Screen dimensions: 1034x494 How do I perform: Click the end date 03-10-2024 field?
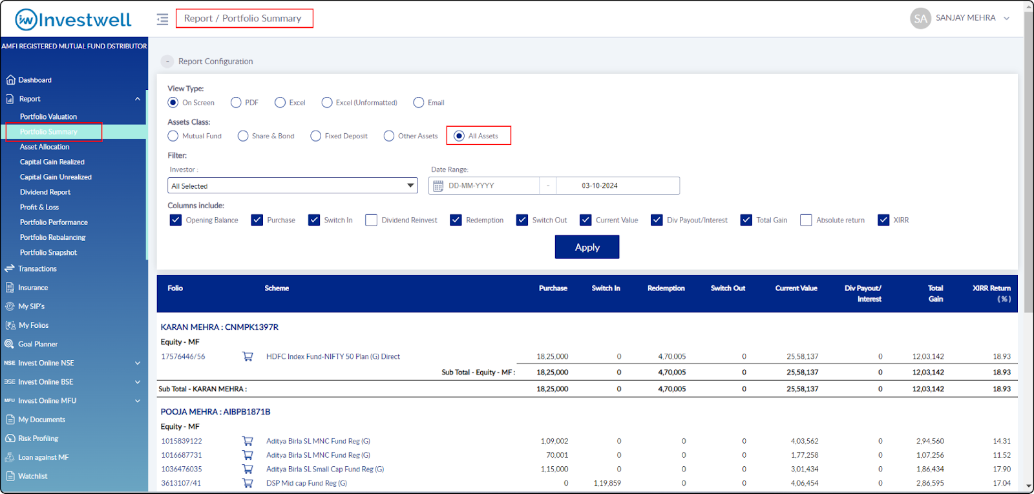[x=617, y=186]
